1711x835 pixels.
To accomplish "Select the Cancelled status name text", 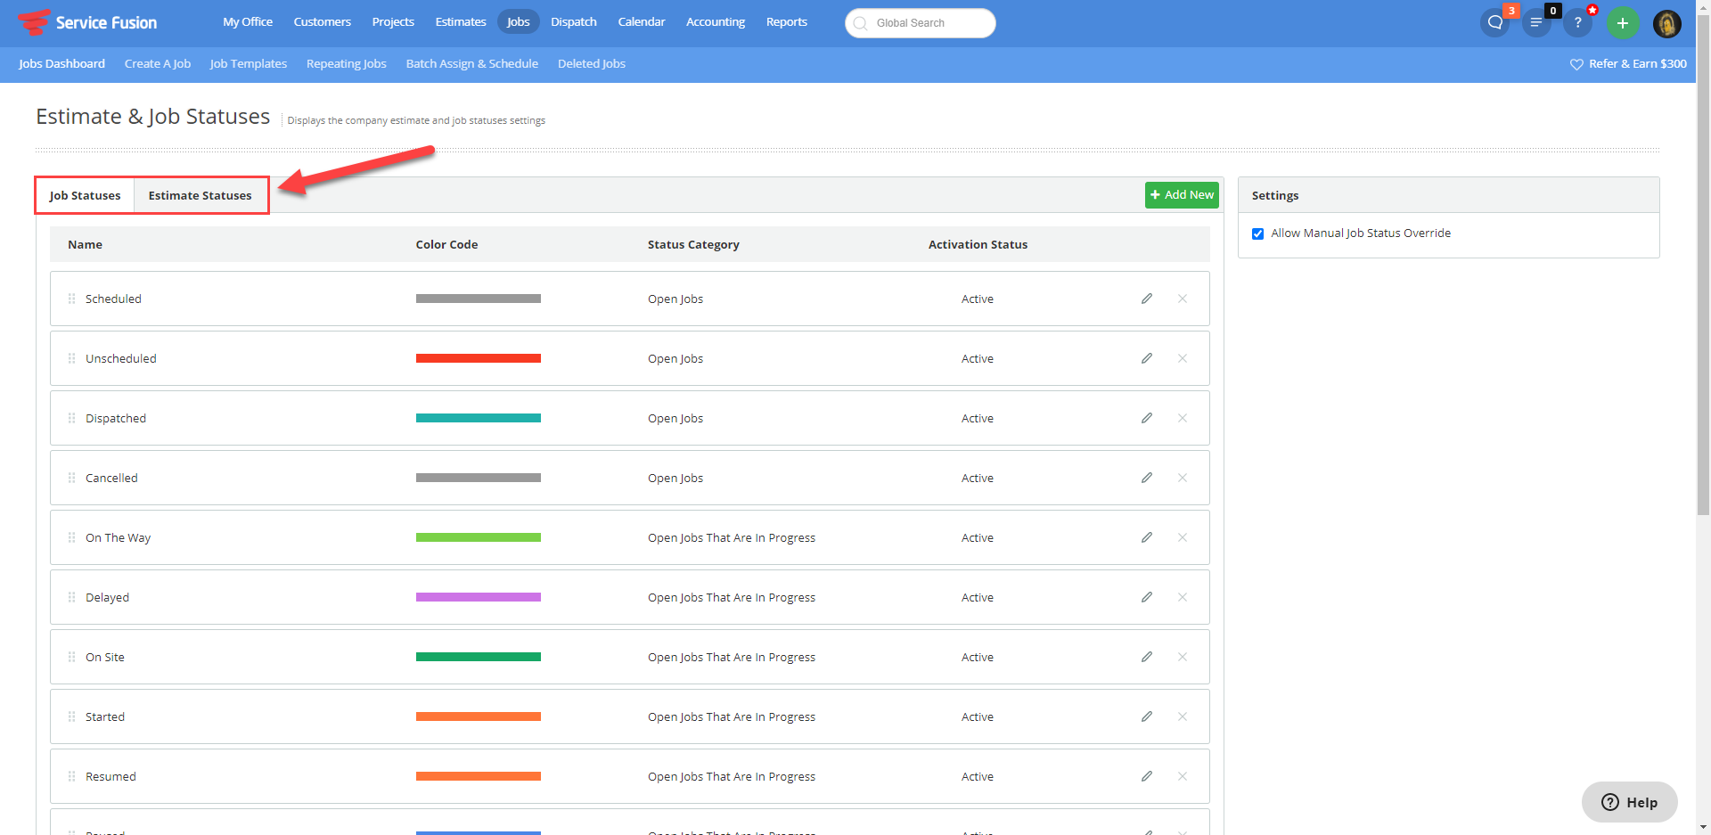I will 111,478.
